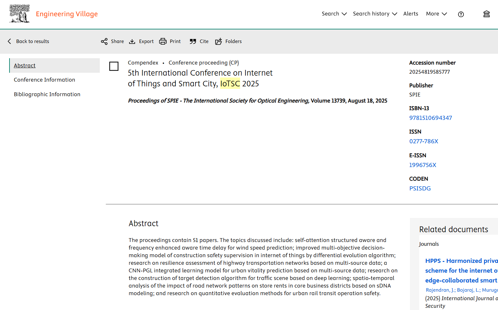
Task: Open the help question mark icon
Action: (461, 14)
